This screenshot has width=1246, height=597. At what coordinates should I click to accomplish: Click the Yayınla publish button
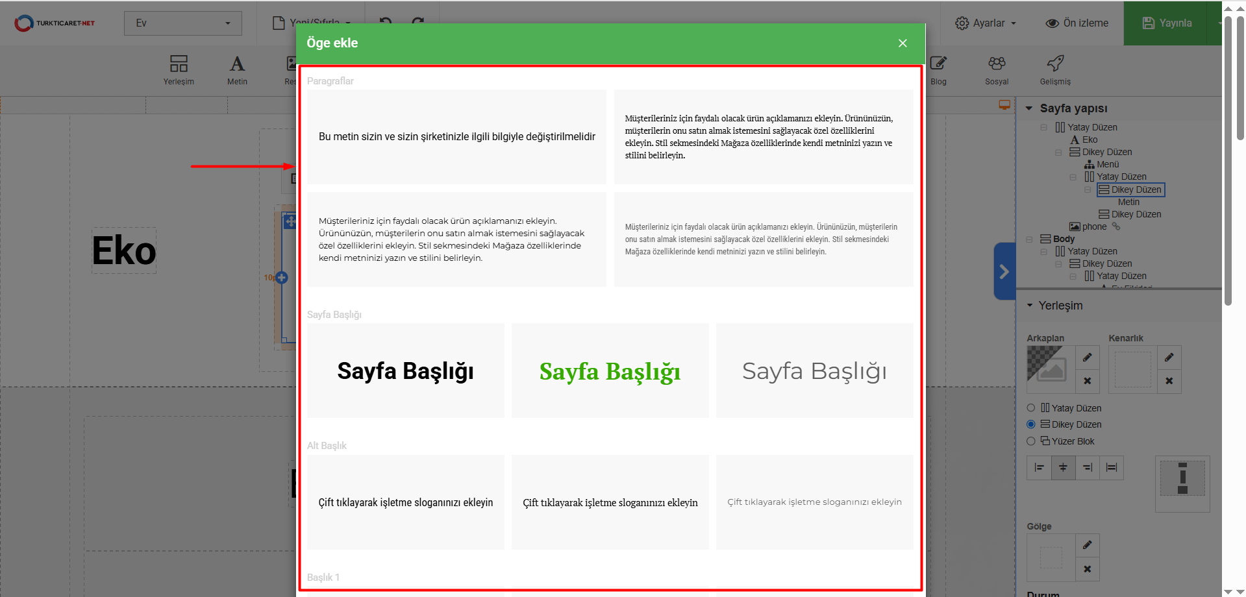(x=1167, y=23)
